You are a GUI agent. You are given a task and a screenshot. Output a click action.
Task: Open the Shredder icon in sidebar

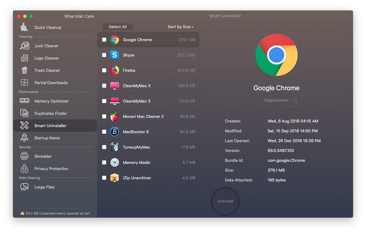point(25,156)
